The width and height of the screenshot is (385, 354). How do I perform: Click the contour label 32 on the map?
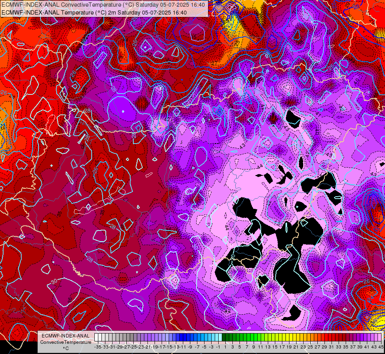[53, 84]
